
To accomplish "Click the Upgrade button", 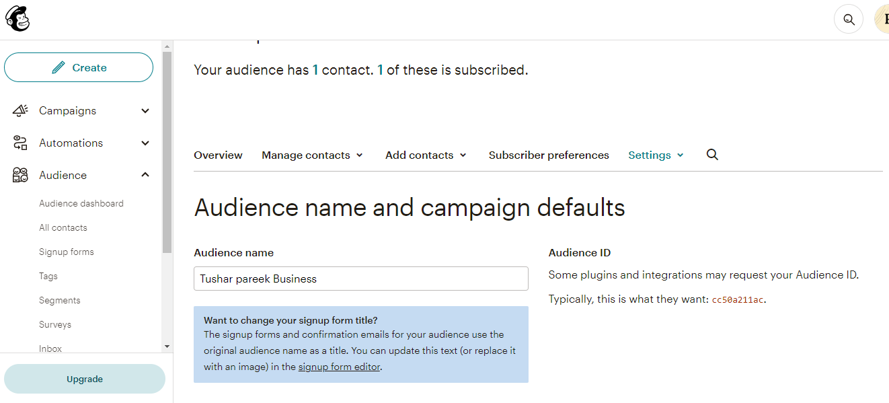I will click(85, 379).
